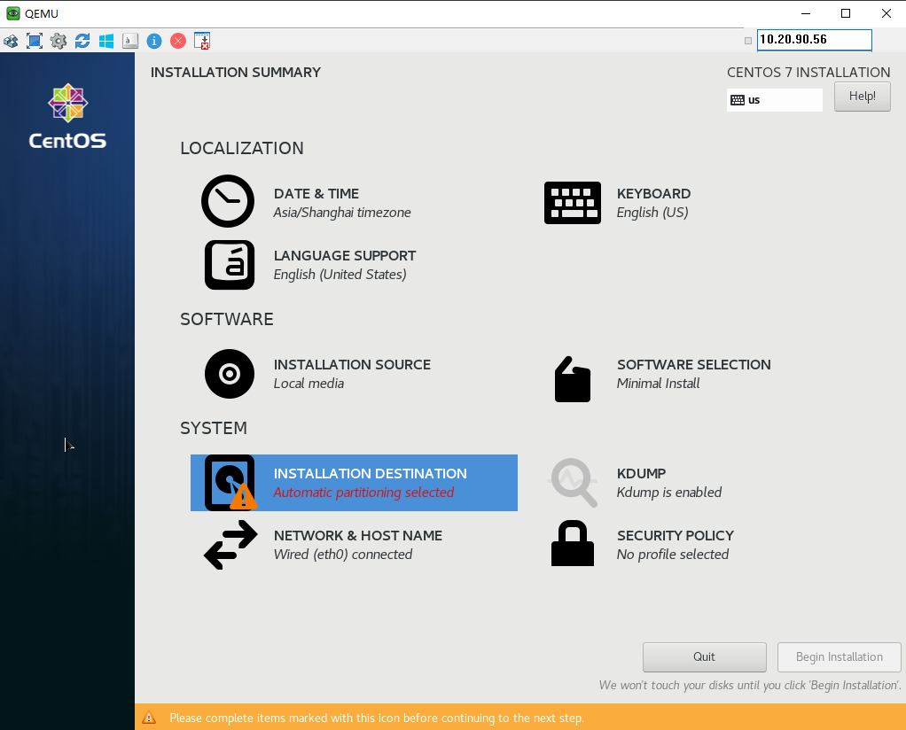Select the INSTALLATION DESTINATION label
The width and height of the screenshot is (906, 730).
[x=371, y=474]
